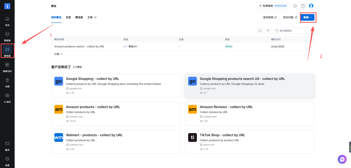
Task: Click the Amazon Reviews card 'am' logo
Action: (193, 109)
